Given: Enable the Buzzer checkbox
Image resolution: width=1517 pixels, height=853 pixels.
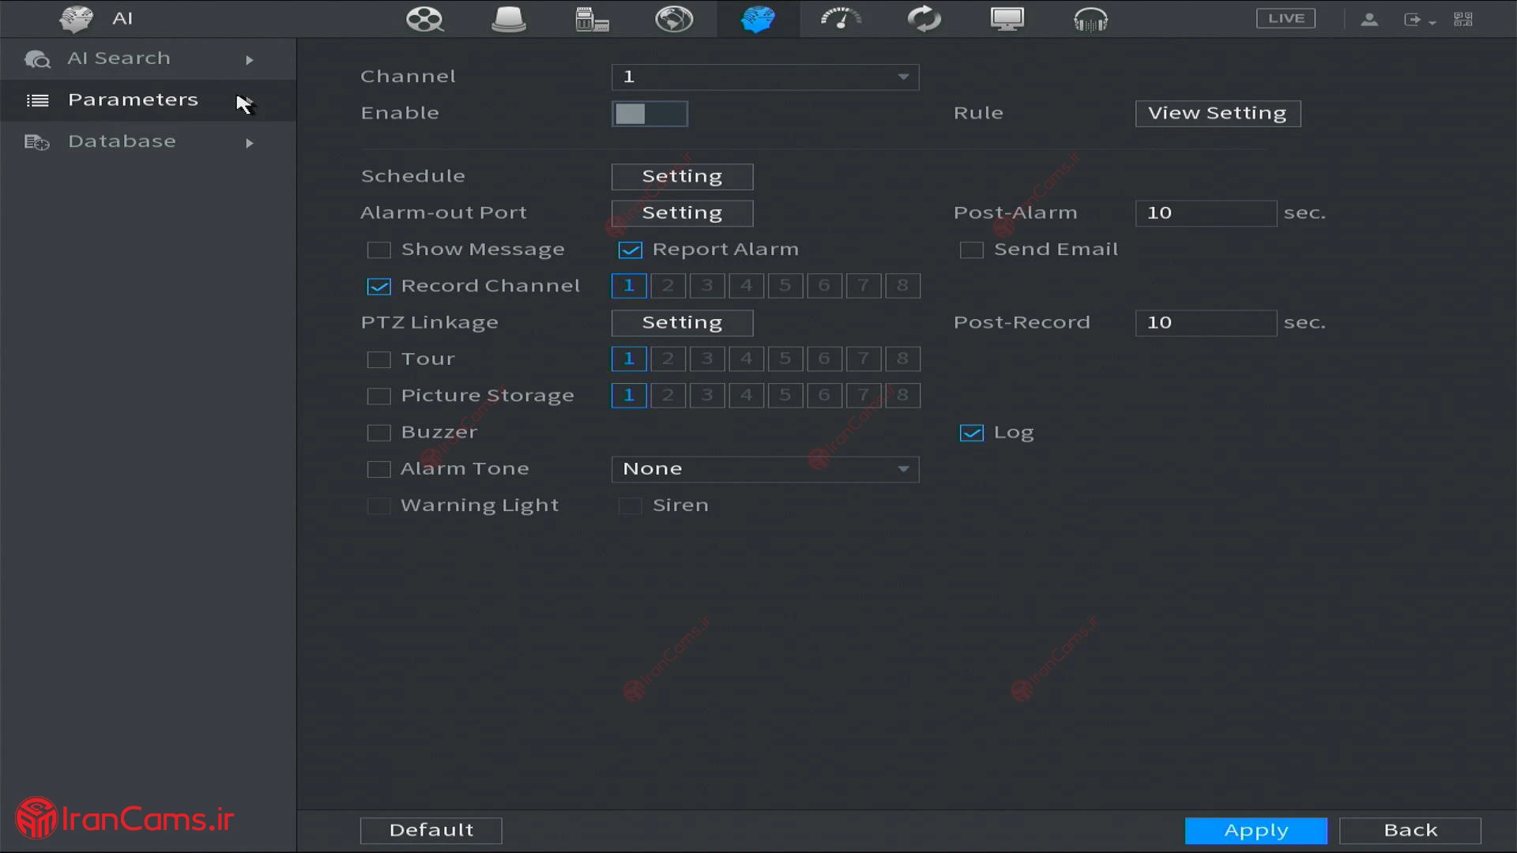Looking at the screenshot, I should tap(379, 433).
